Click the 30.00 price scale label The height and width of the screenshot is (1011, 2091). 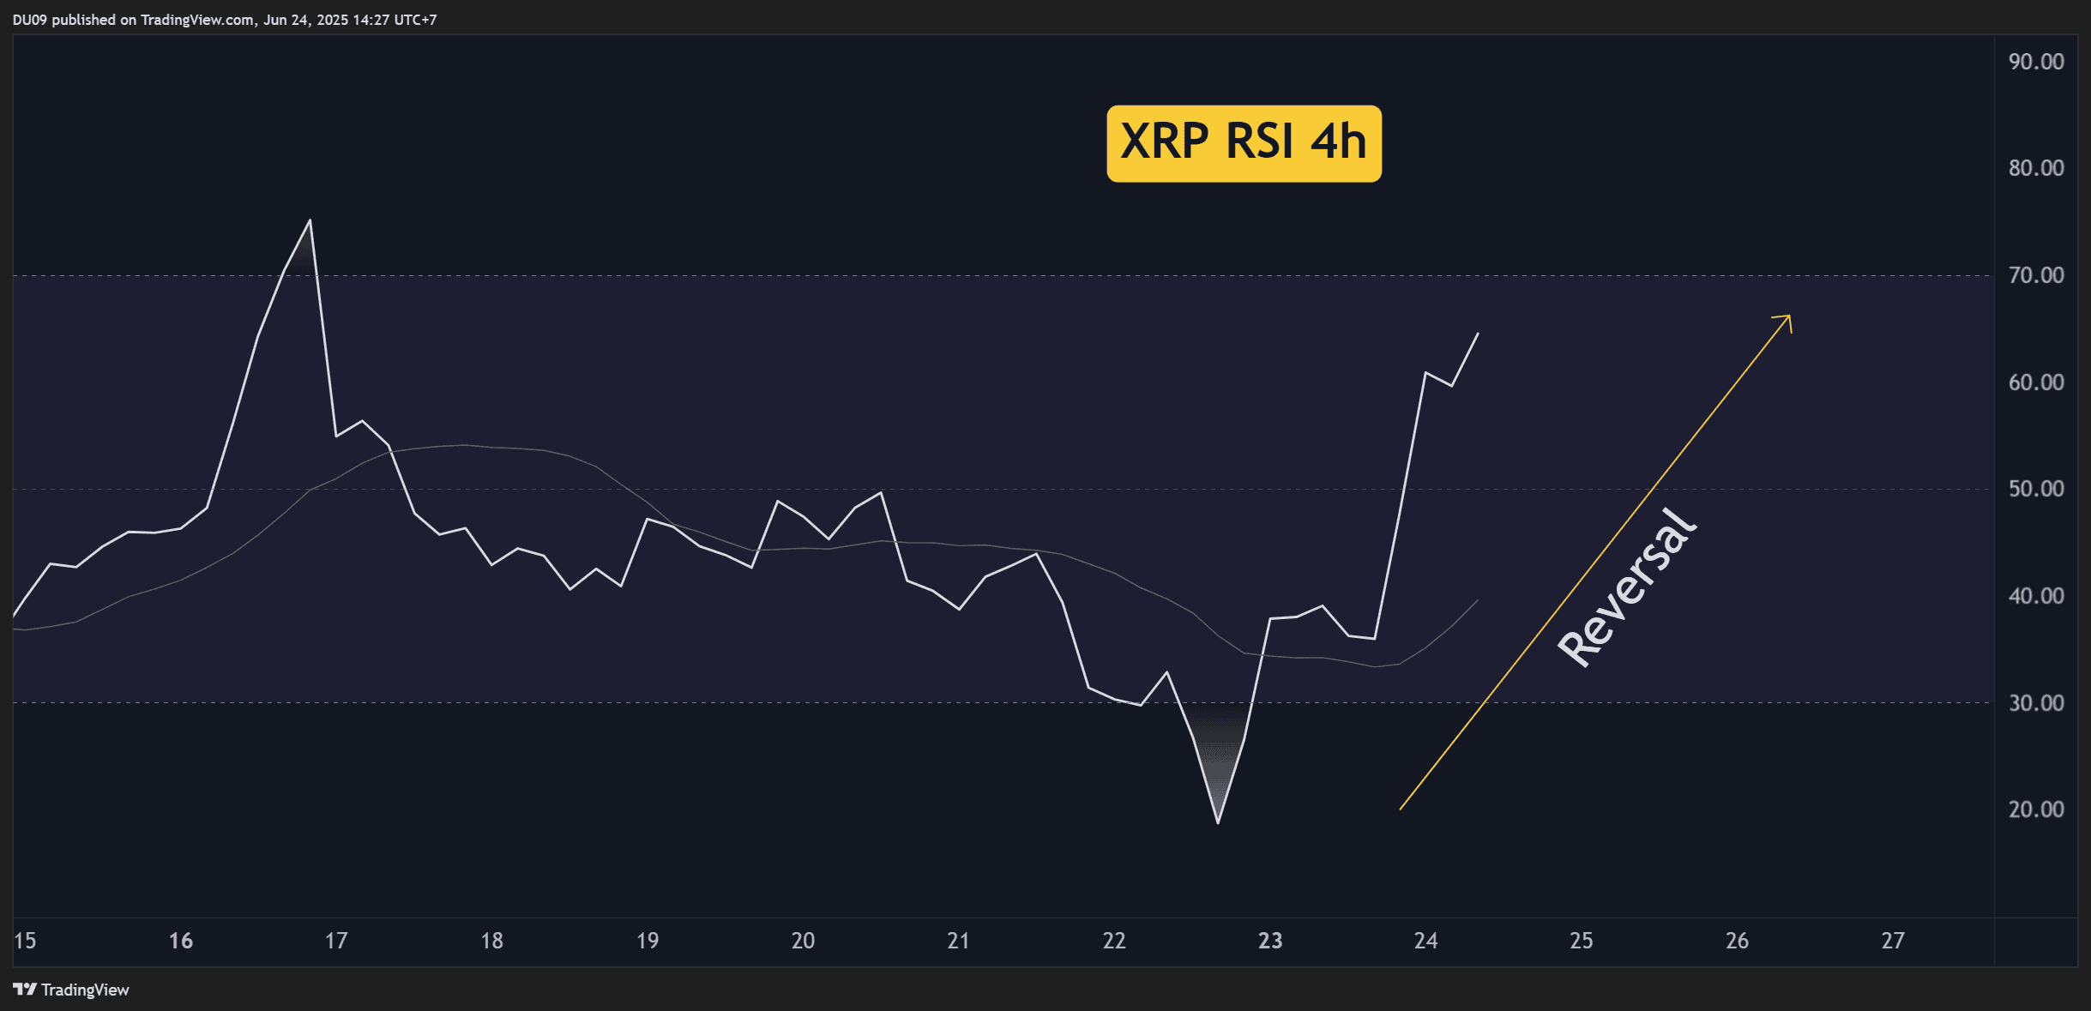click(2035, 703)
